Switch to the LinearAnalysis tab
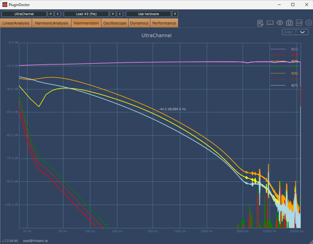 pyautogui.click(x=16, y=23)
